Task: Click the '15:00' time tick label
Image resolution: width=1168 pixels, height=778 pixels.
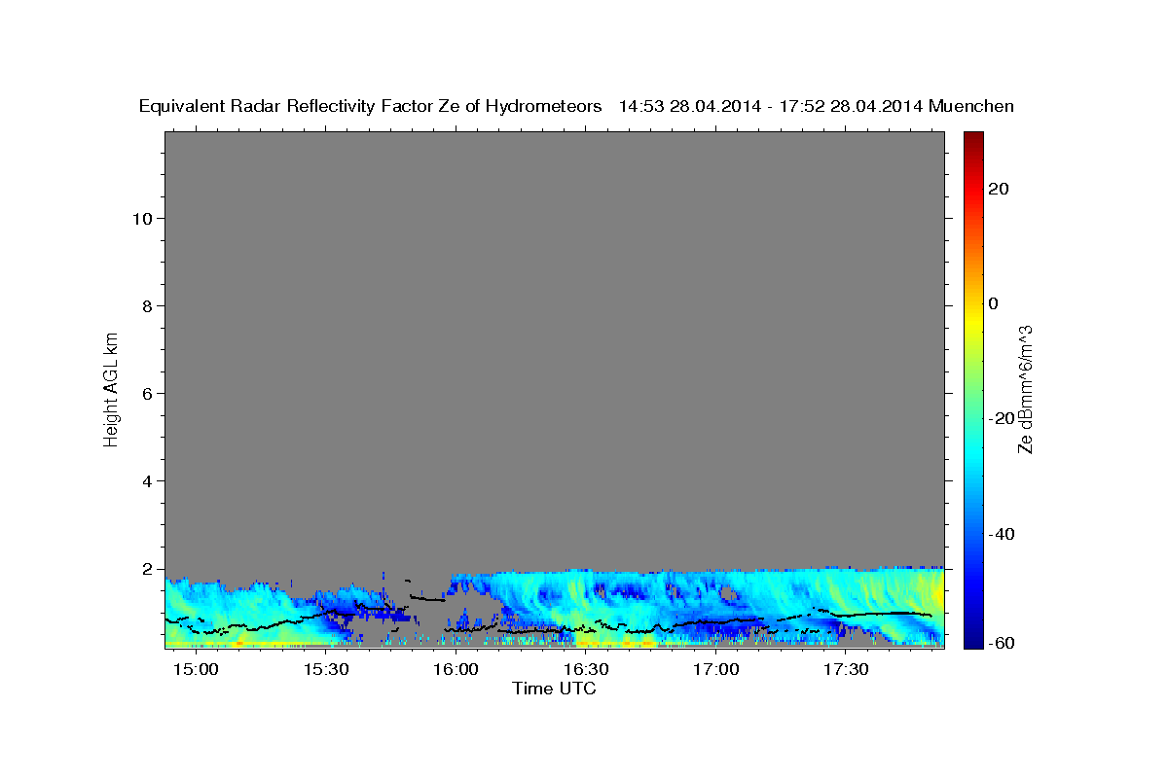Action: 197,669
